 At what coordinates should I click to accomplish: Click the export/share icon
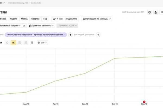[x=155, y=12]
